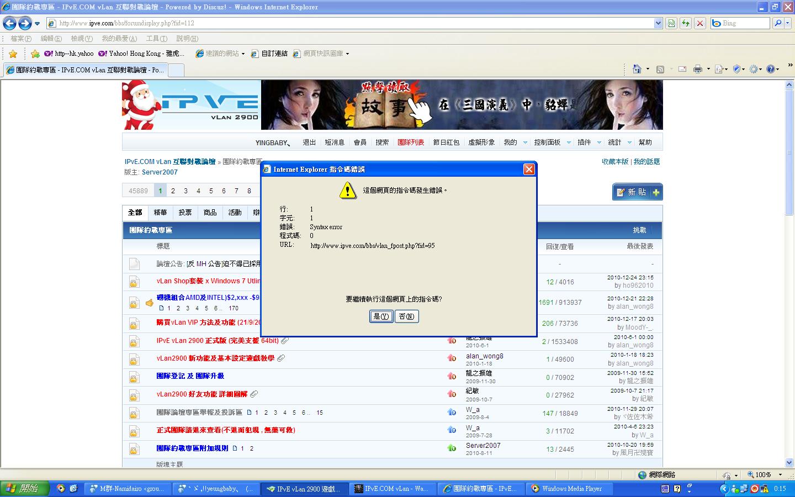Open the 檔案(F) menu
Image resolution: width=795 pixels, height=497 pixels.
pyautogui.click(x=21, y=39)
